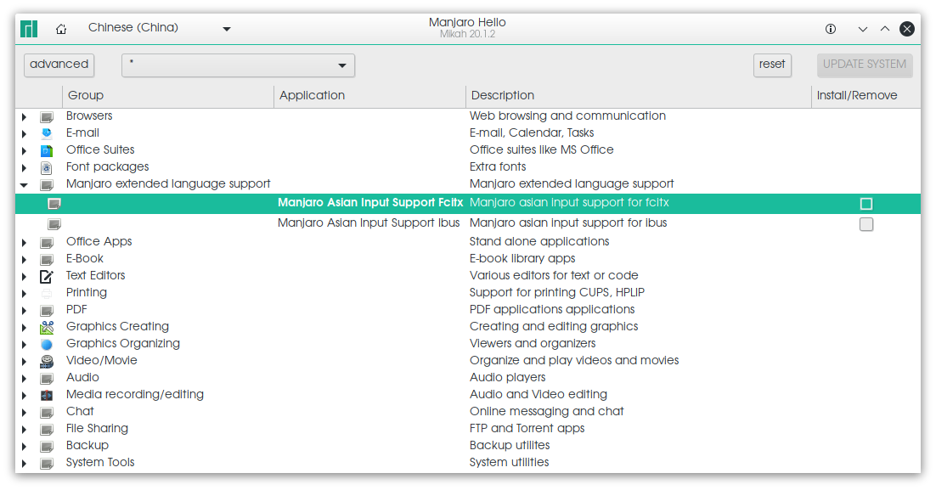Check the Fcitx input support install box
Screen dimensions: 936x490
click(866, 204)
